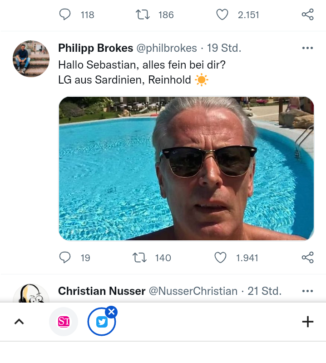Close the Twitter tab with the X badge
The height and width of the screenshot is (363, 326).
(112, 312)
